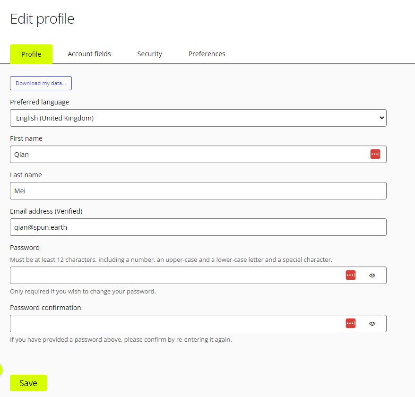
Task: Click the autofill icon in Password confirmation field
Action: coord(351,323)
